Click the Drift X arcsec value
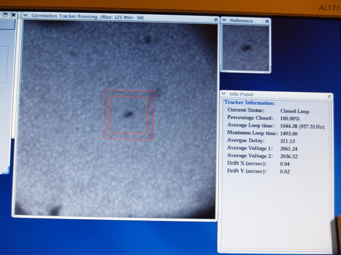This screenshot has width=341, height=255. pos(285,164)
